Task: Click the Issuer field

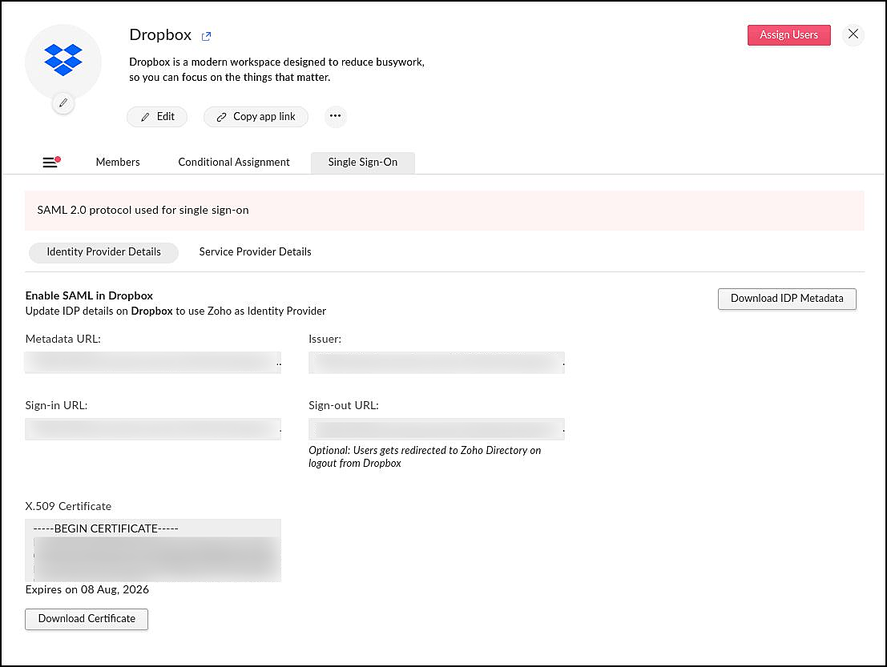Action: point(436,363)
